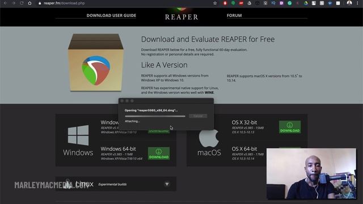Open the Chrome profile avatar

(349, 3)
